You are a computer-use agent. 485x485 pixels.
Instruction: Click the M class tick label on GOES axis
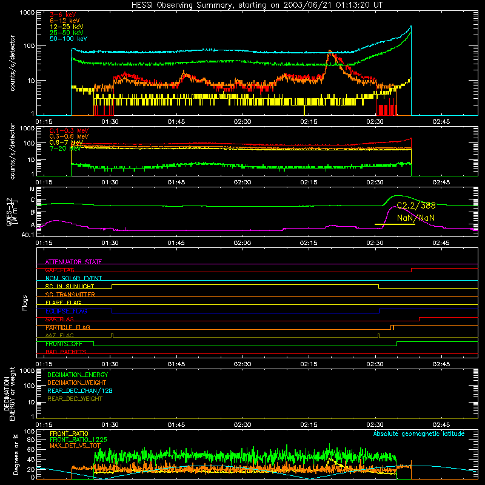coord(32,189)
